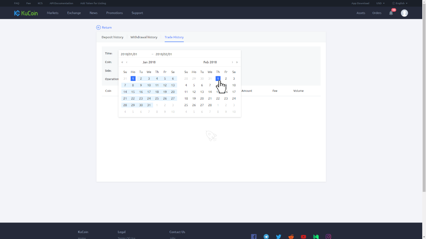Open the Reddit icon in footer
Viewport: 426px width, 239px height.
coord(291,237)
